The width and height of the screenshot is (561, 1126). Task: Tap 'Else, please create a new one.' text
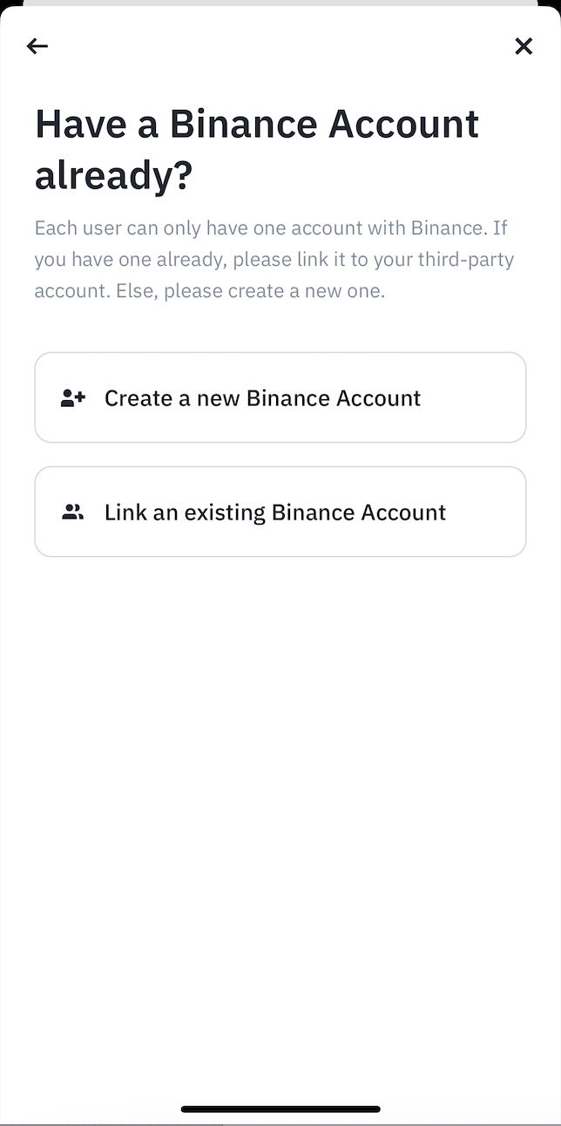point(250,291)
